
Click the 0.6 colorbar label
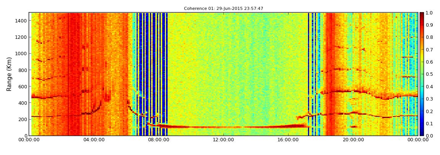click(429, 62)
